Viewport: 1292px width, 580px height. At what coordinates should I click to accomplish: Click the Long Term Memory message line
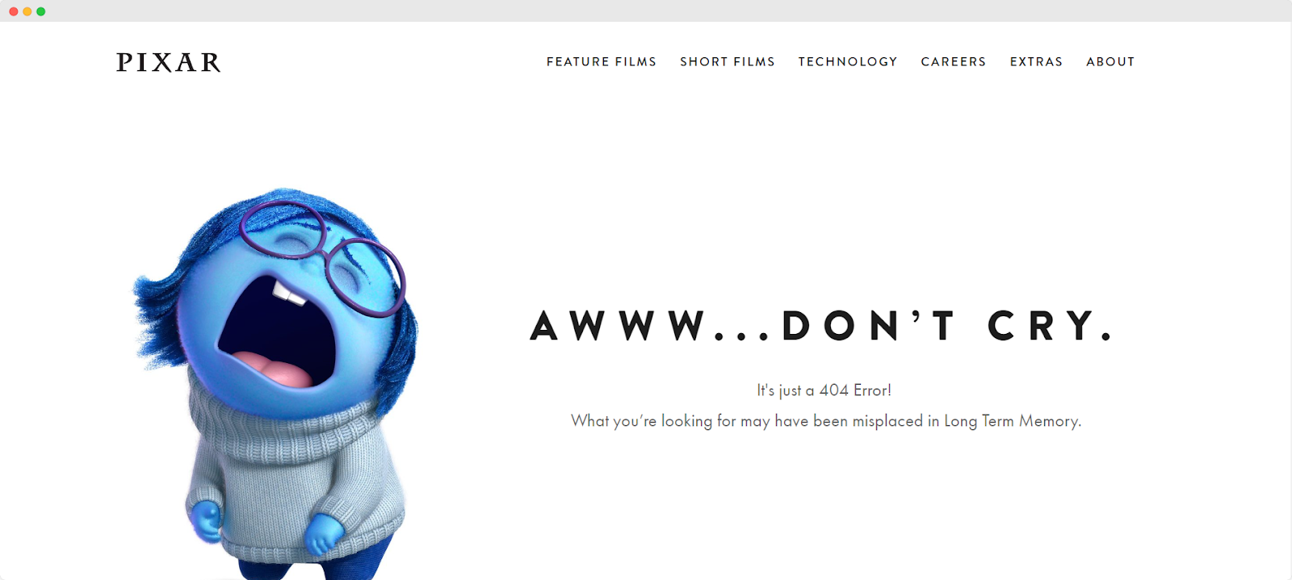(x=826, y=421)
